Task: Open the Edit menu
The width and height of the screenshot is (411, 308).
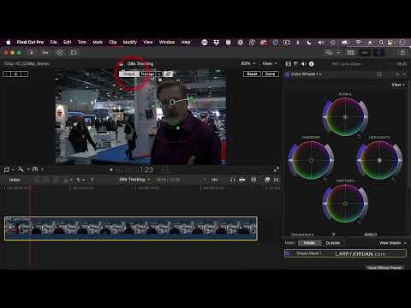Action: 67,42
